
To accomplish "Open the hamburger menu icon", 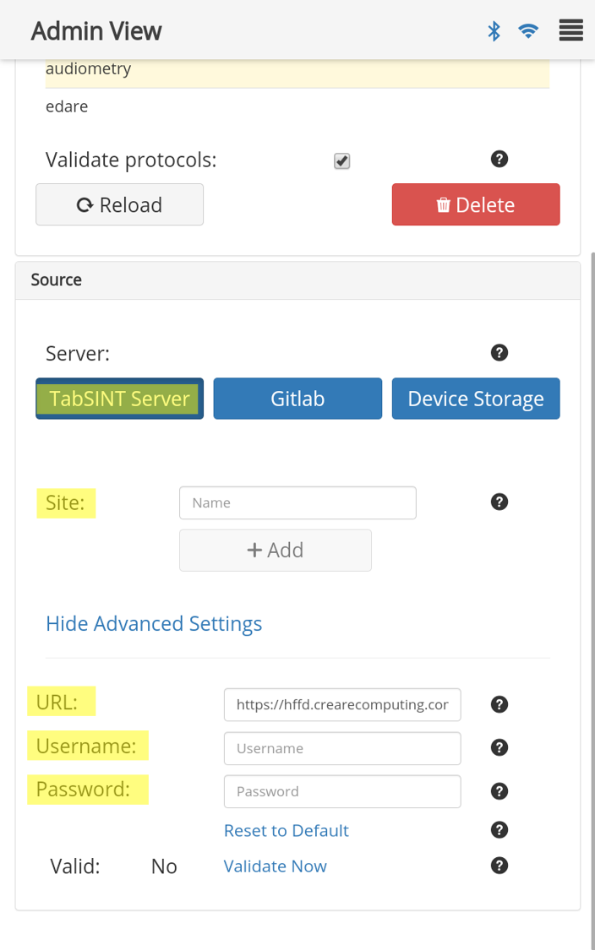I will point(571,30).
